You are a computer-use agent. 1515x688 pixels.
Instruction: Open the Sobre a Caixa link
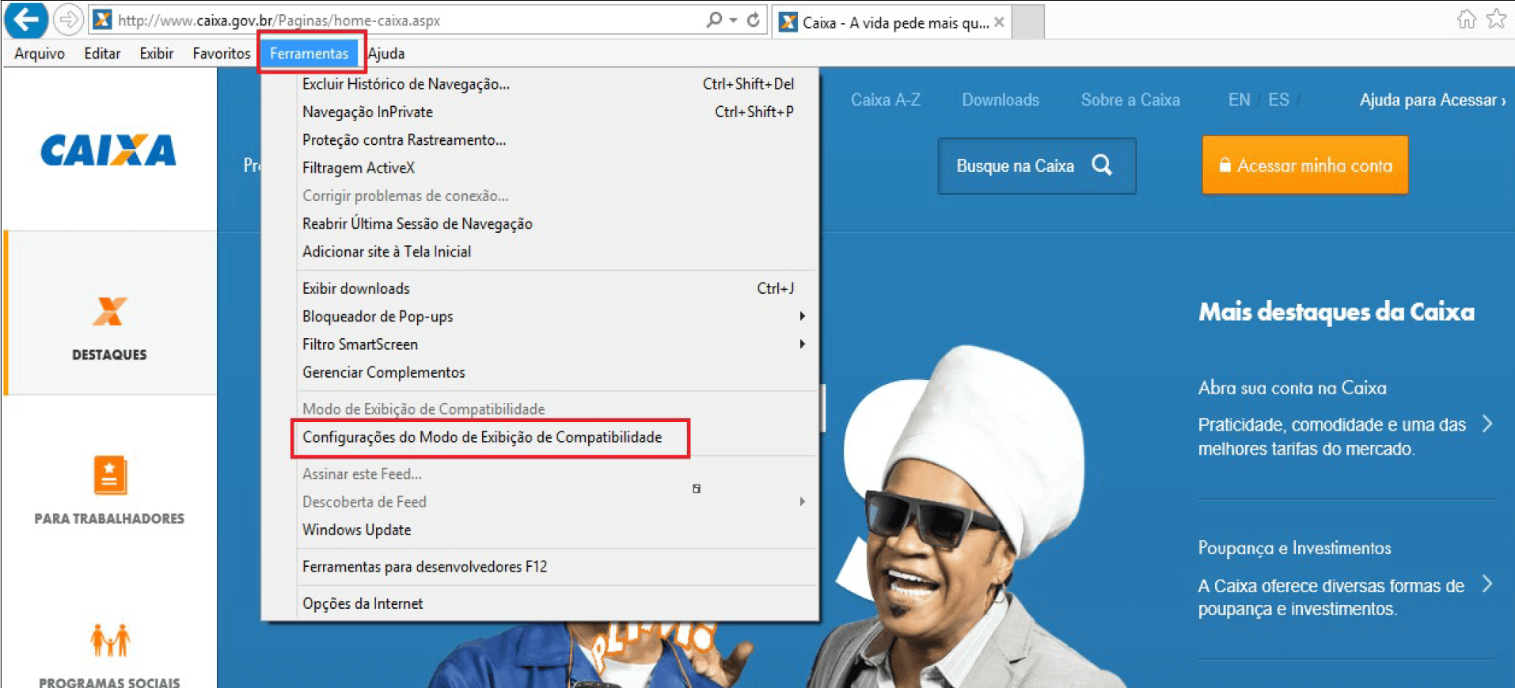[x=1130, y=100]
